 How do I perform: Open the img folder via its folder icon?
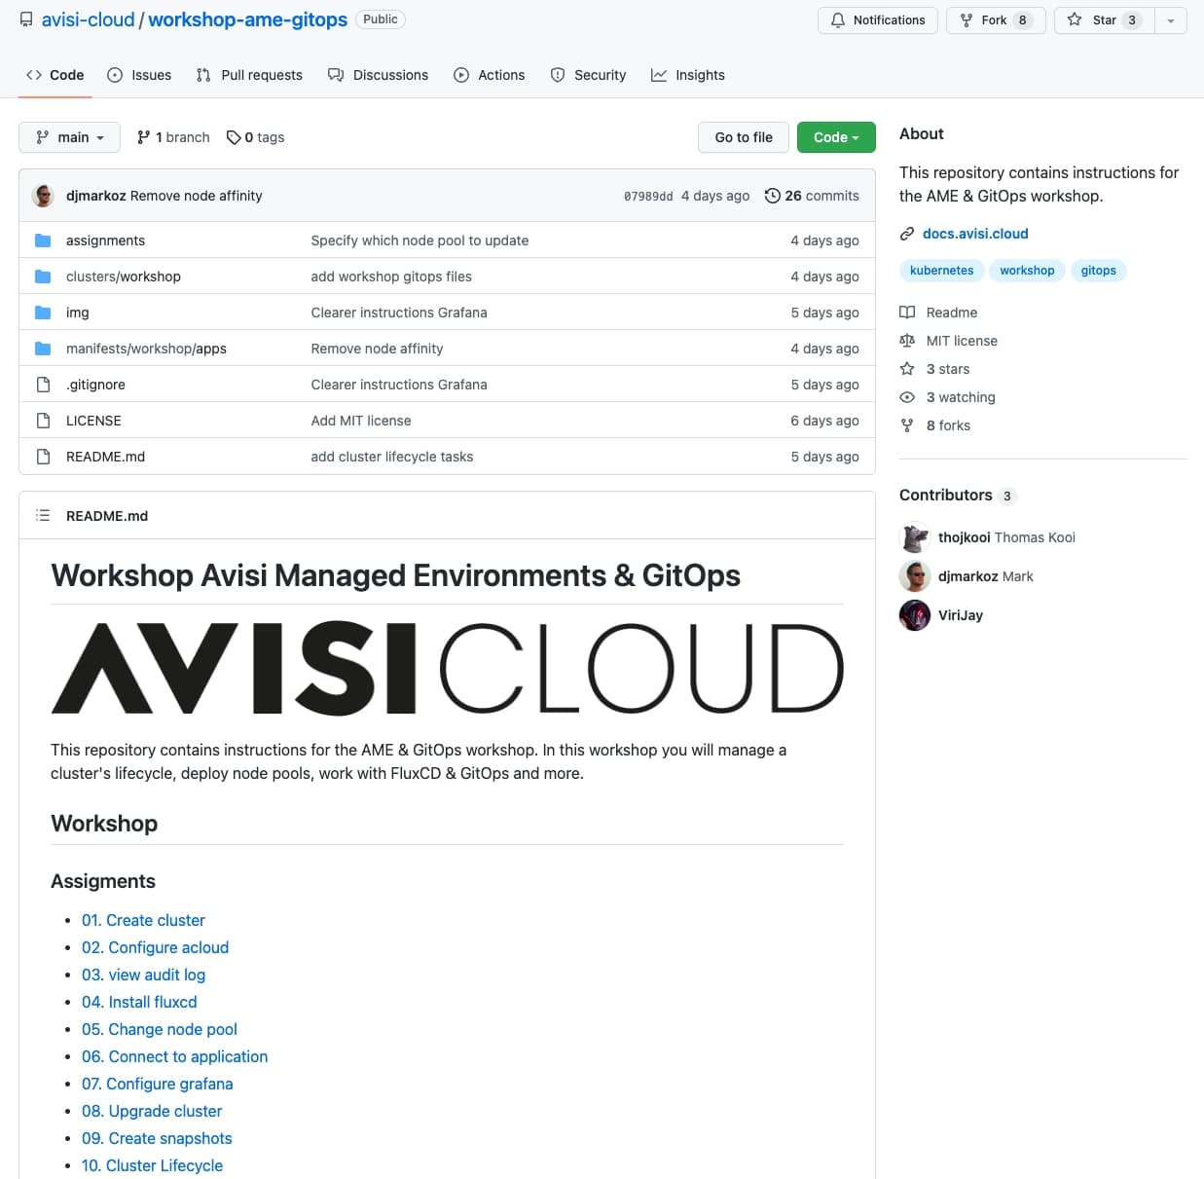coord(43,312)
